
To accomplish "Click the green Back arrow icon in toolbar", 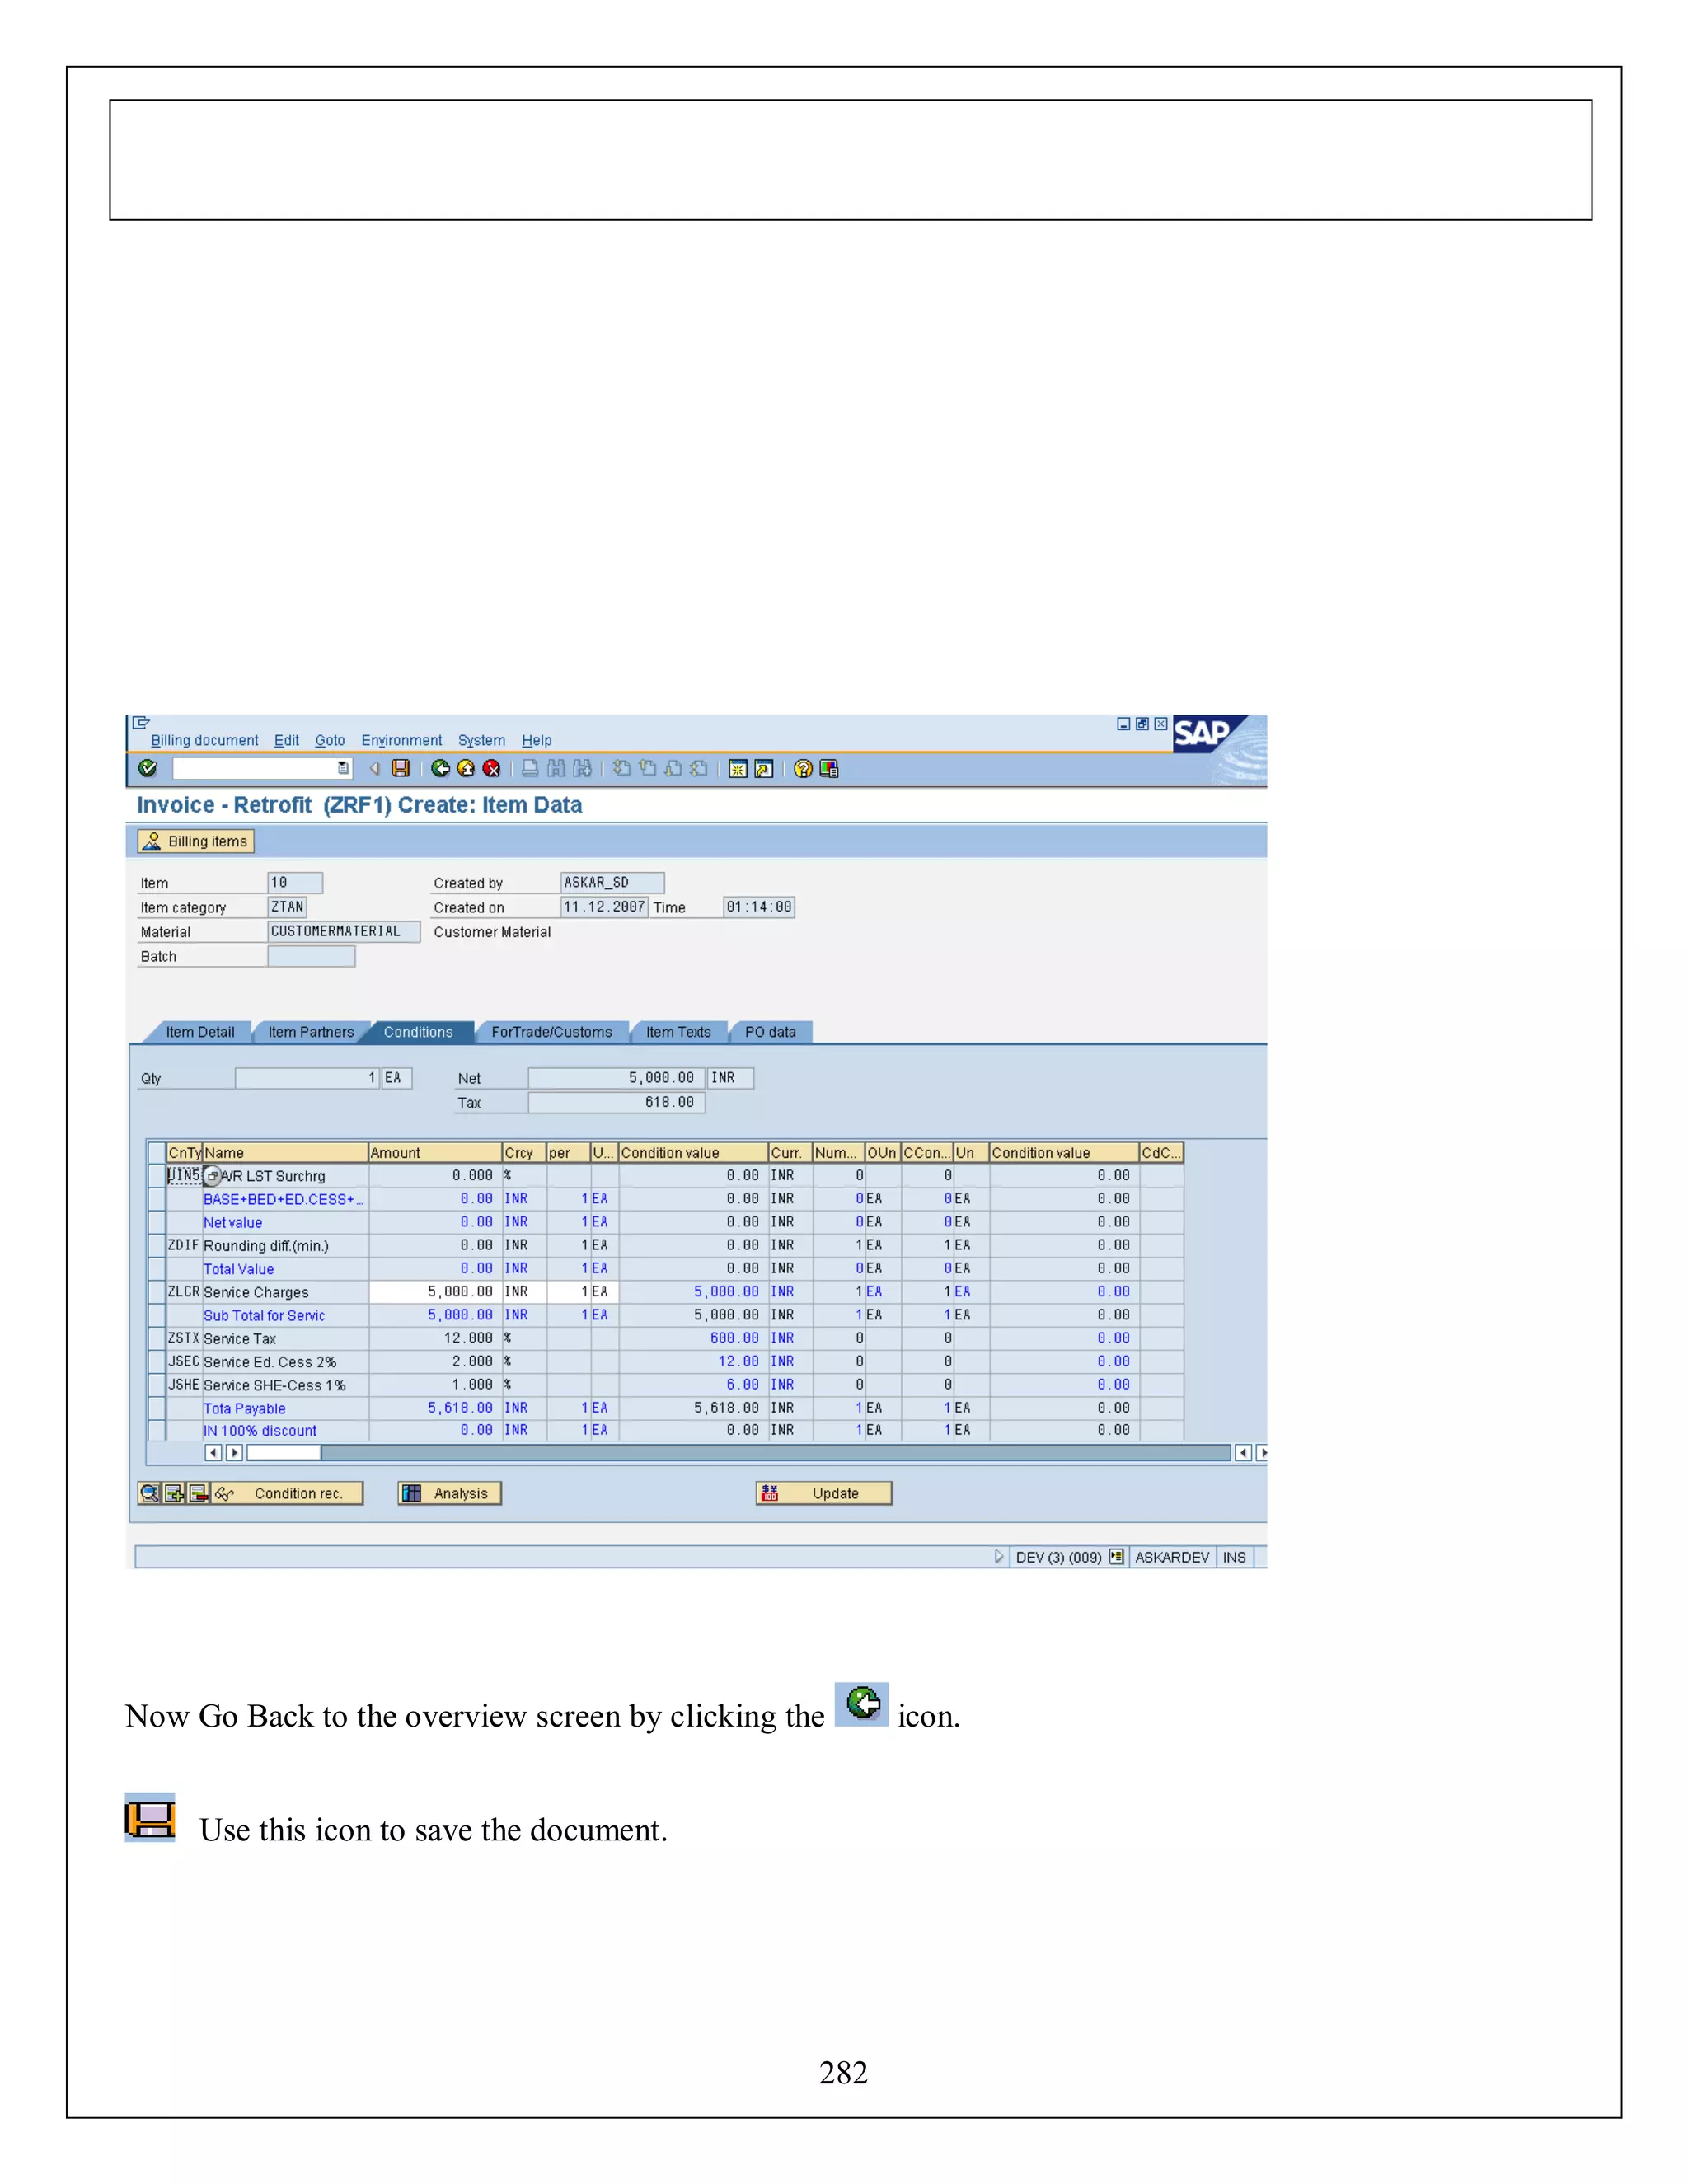I will (440, 768).
